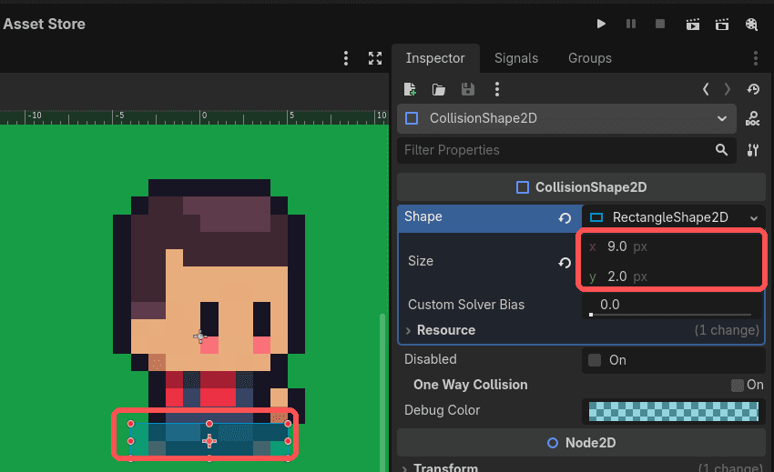Open the Debug Color swatch picker
Screen dimensions: 774x472
[x=674, y=411]
